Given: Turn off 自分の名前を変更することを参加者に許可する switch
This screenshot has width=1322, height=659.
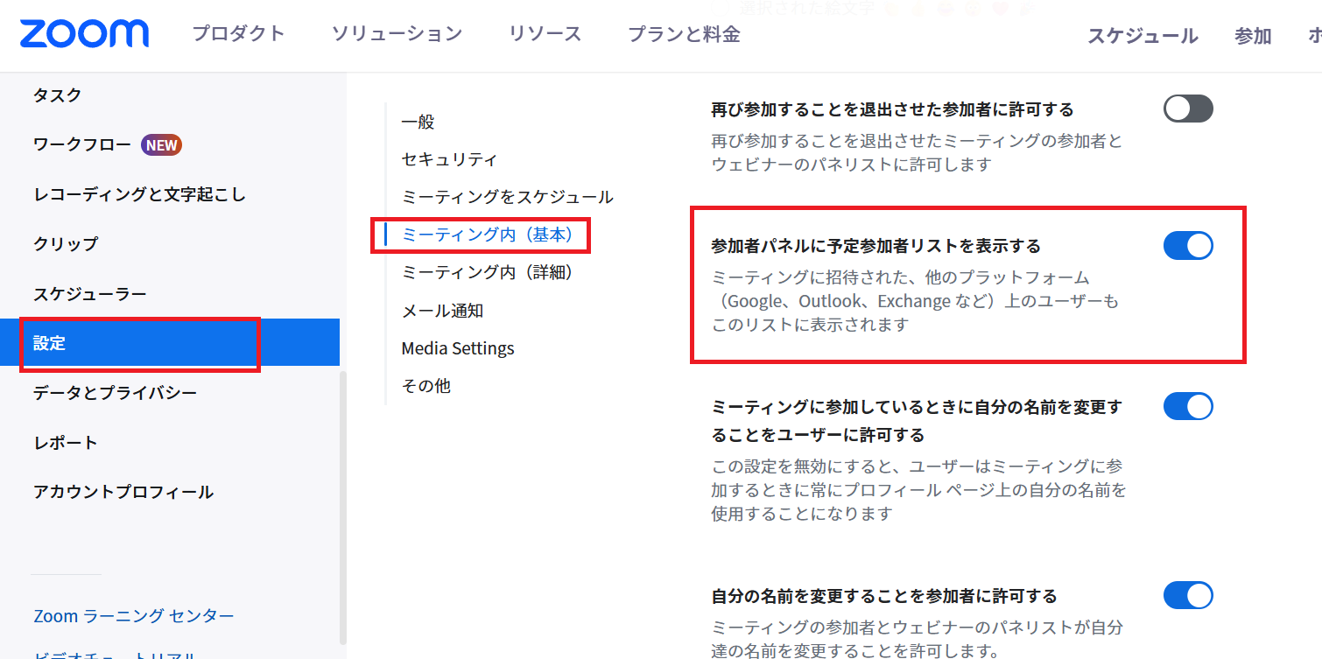Looking at the screenshot, I should [1187, 596].
